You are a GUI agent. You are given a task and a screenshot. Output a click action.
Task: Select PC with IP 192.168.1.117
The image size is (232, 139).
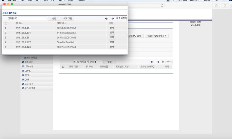point(112,42)
